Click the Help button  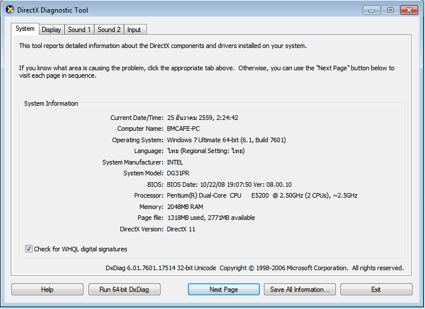tap(47, 290)
